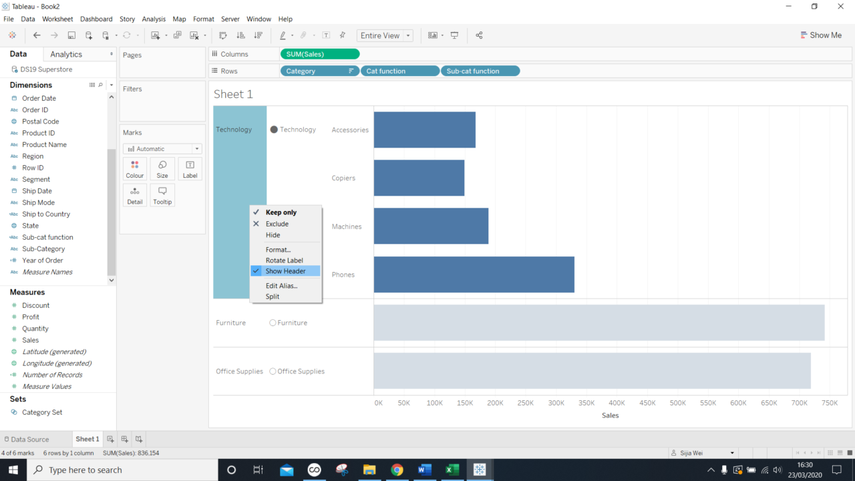Click the Tooltip button in the Marks card

[162, 194]
